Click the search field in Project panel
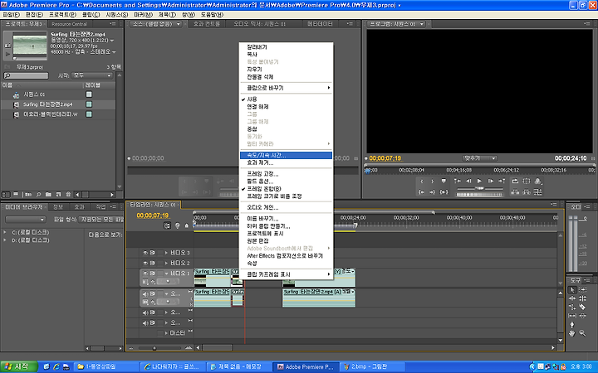Image resolution: width=598 pixels, height=373 pixels. [x=26, y=75]
